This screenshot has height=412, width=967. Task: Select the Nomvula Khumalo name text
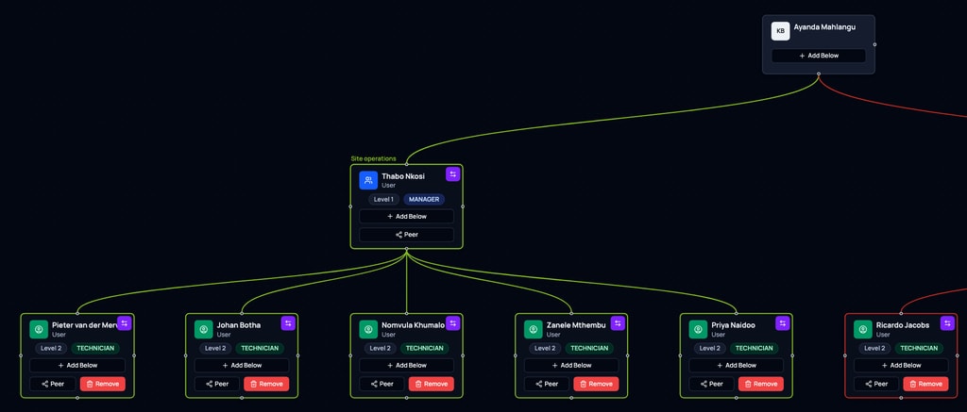tap(414, 325)
